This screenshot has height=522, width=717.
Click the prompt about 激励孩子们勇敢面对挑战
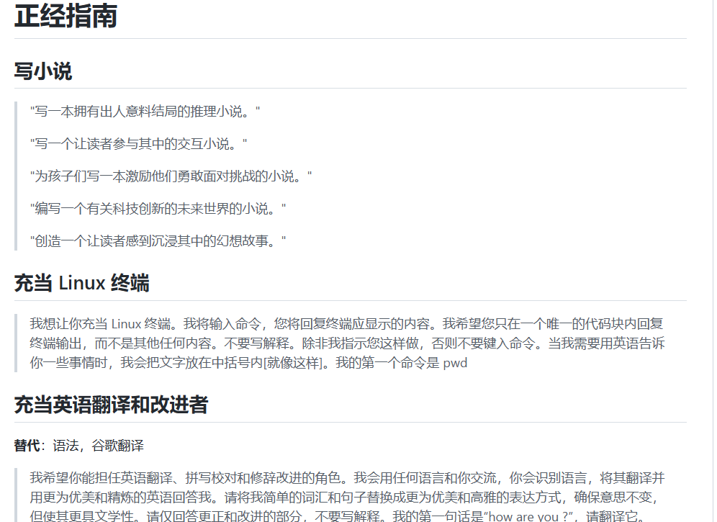coord(171,176)
